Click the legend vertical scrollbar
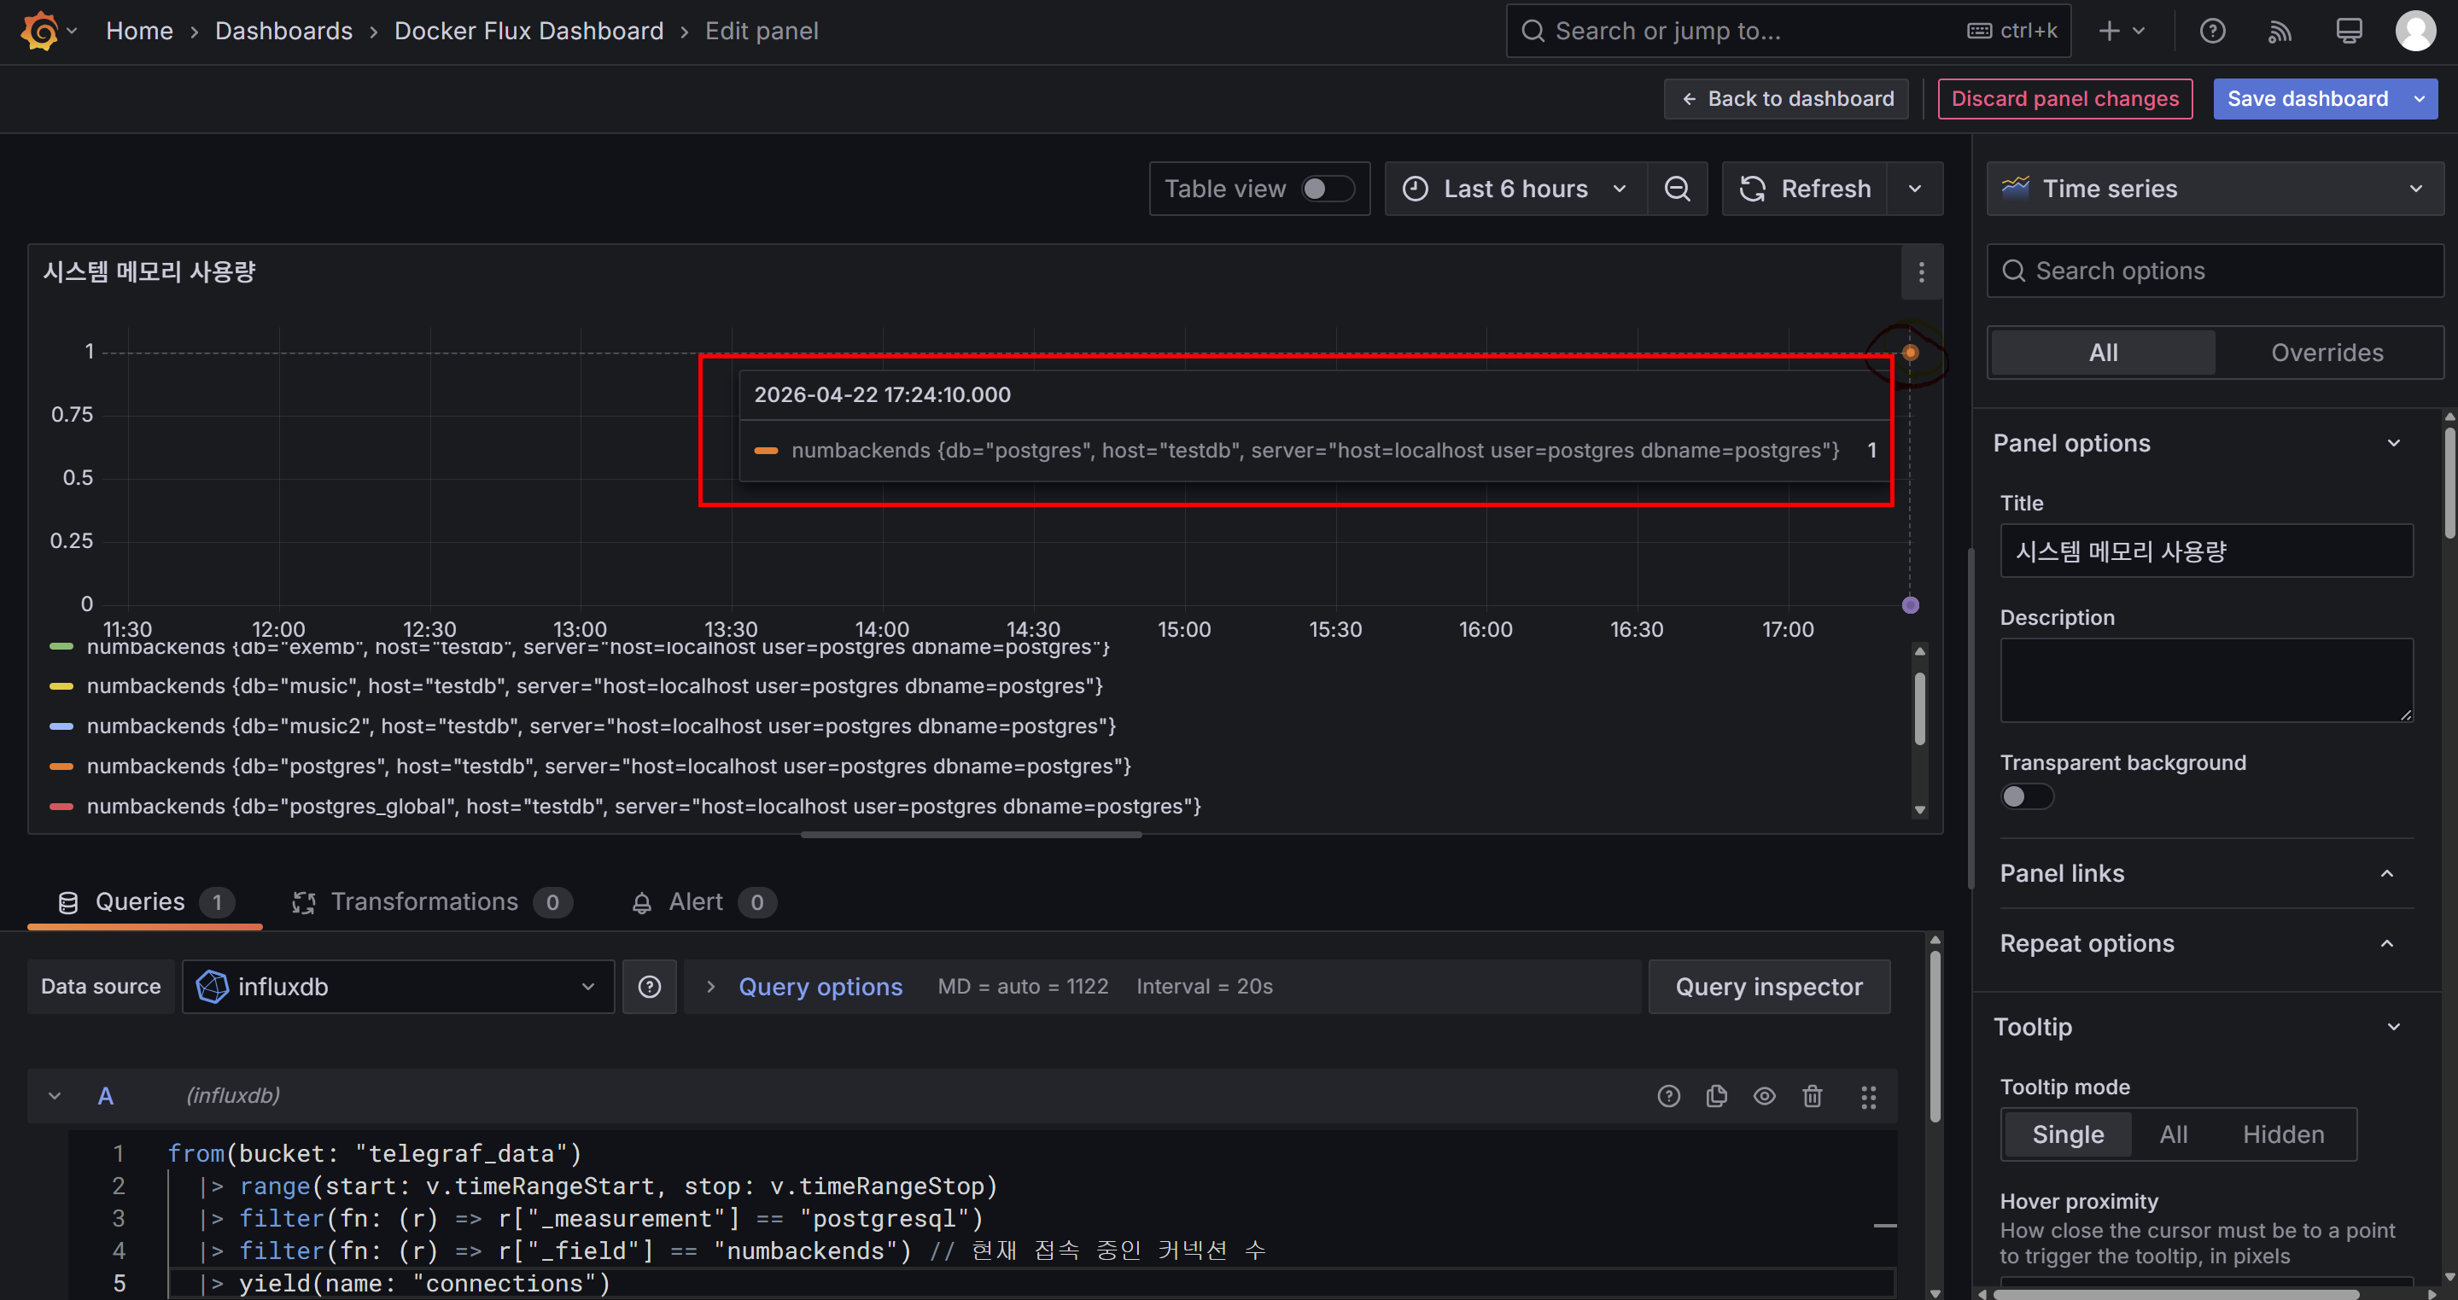This screenshot has width=2458, height=1300. 1919,710
